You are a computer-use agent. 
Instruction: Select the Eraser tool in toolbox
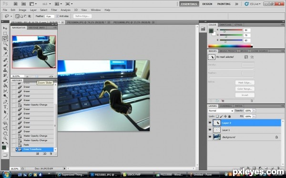click(5, 81)
